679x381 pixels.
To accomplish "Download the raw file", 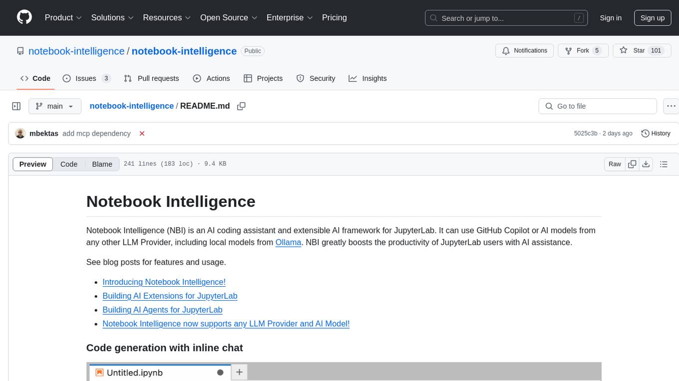I will pyautogui.click(x=646, y=164).
